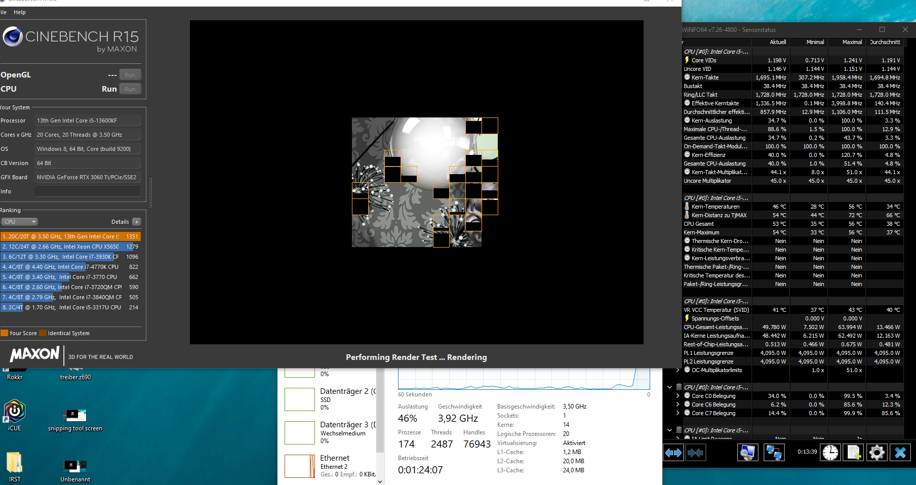
Task: Expand the OC-Multiplikatorlimits row
Action: tap(678, 370)
